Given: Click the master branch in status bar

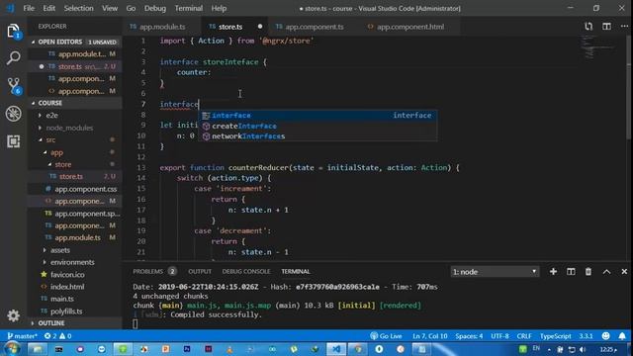Looking at the screenshot, I should point(22,336).
